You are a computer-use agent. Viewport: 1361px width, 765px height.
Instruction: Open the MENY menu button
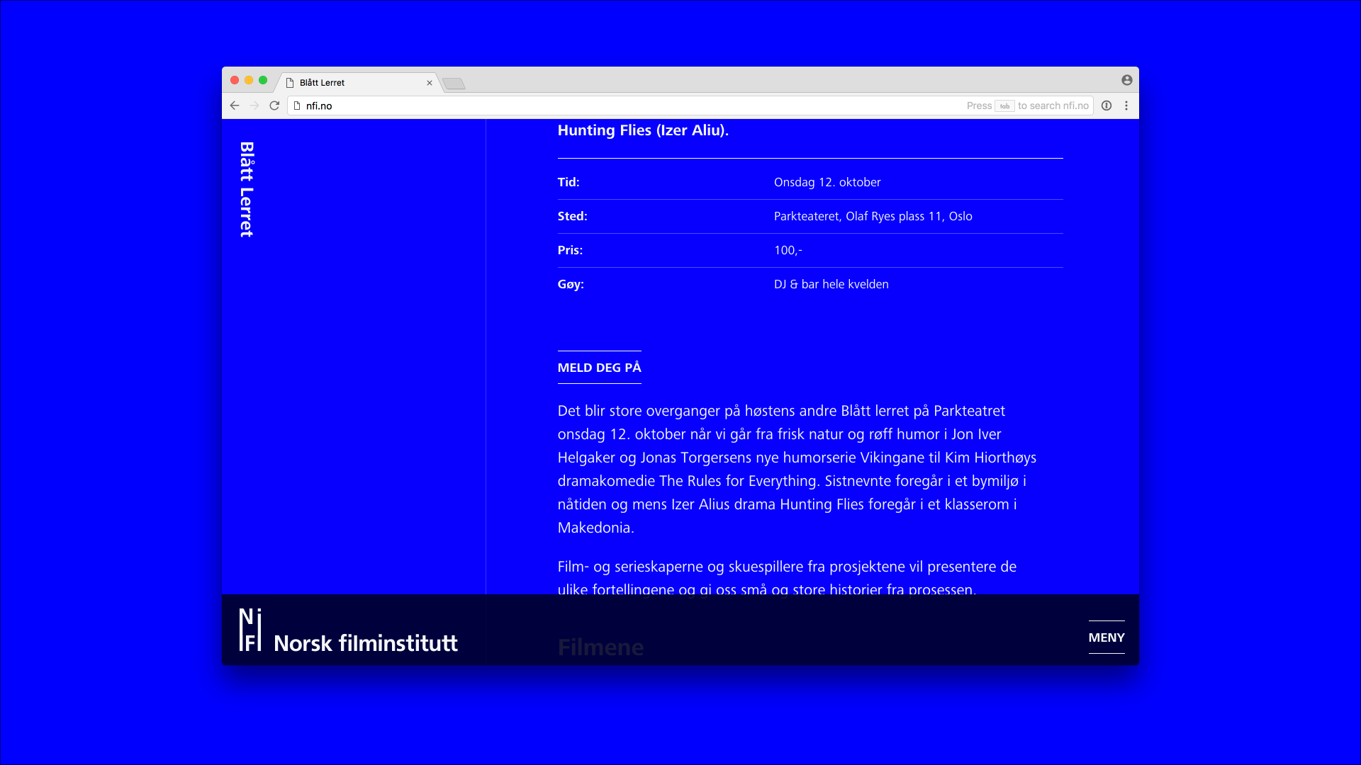click(x=1107, y=637)
